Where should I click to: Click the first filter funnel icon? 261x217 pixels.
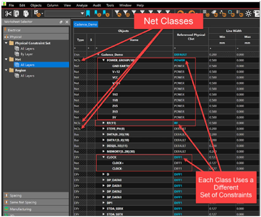point(118,14)
